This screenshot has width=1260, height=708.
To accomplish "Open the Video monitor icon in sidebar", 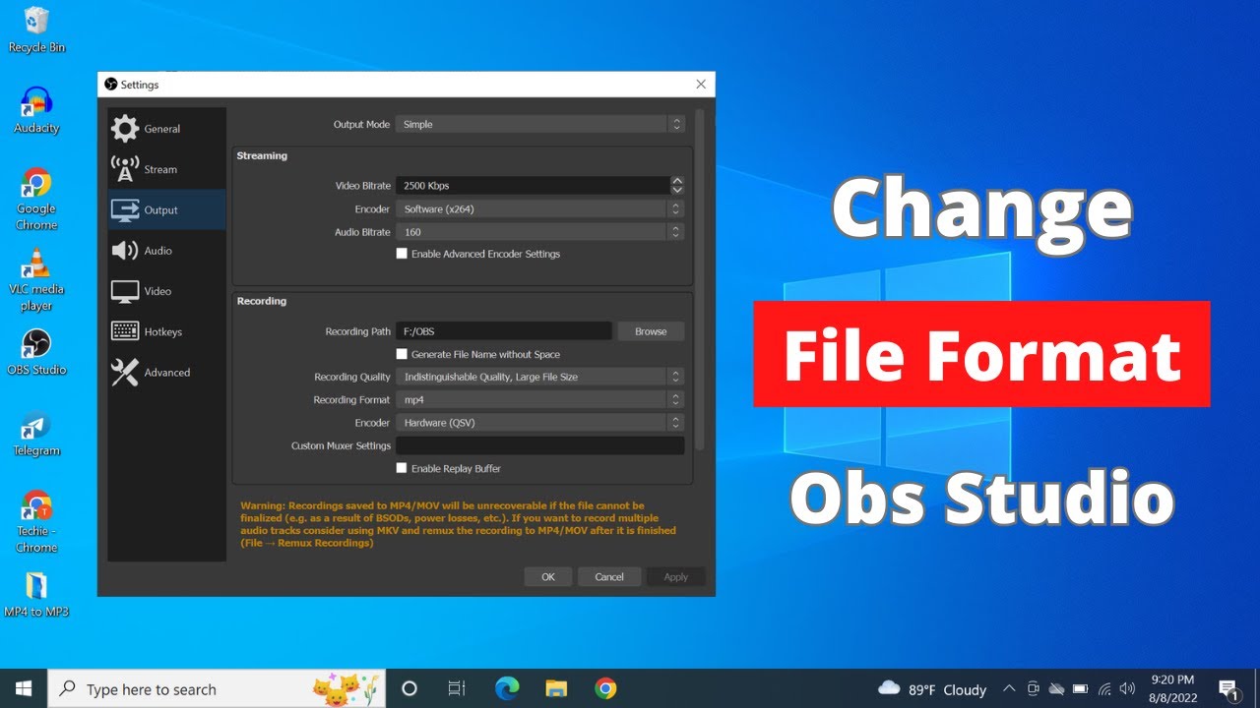I will click(x=125, y=291).
